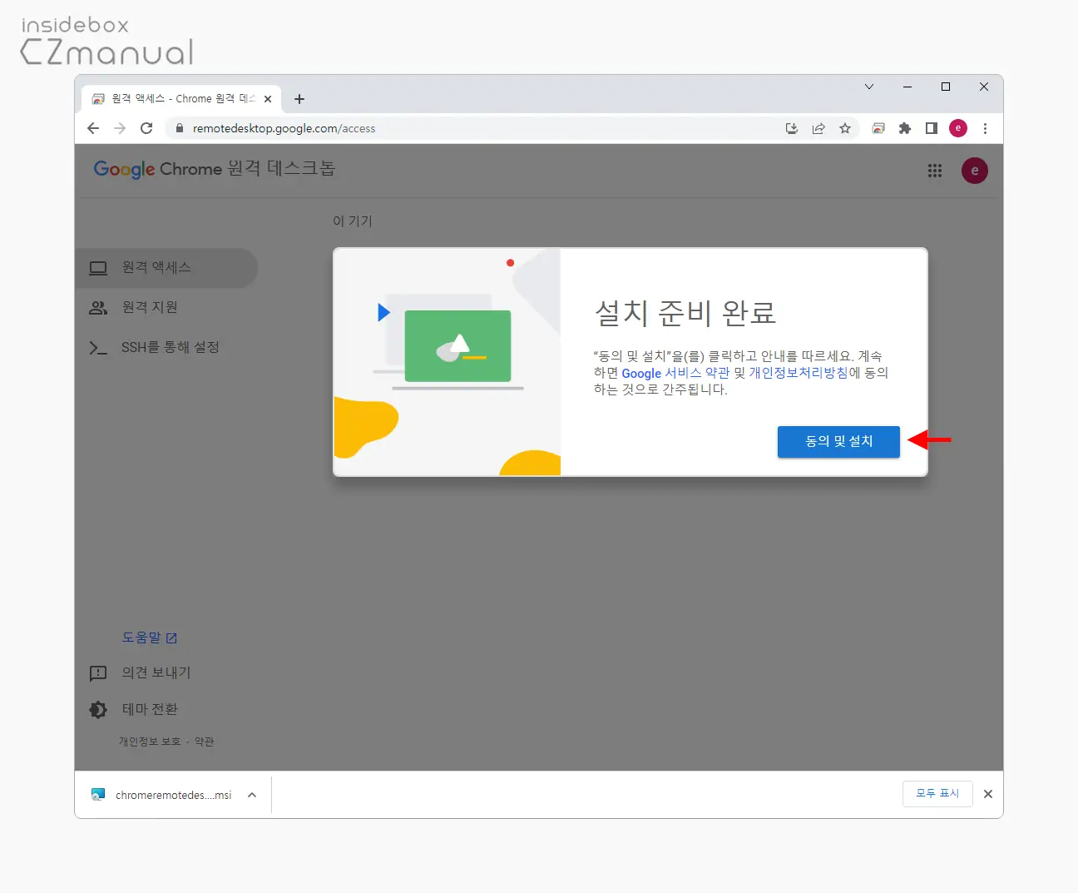Click 의견 보내기 feedback item
Viewport: 1078px width, 893px height.
(x=141, y=672)
